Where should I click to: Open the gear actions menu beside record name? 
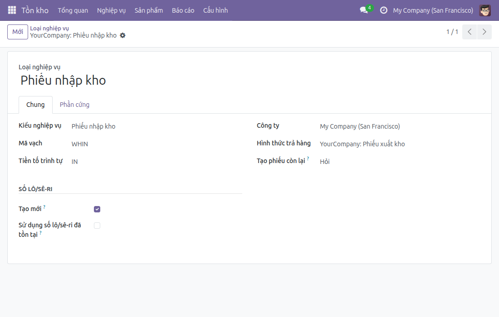point(122,35)
